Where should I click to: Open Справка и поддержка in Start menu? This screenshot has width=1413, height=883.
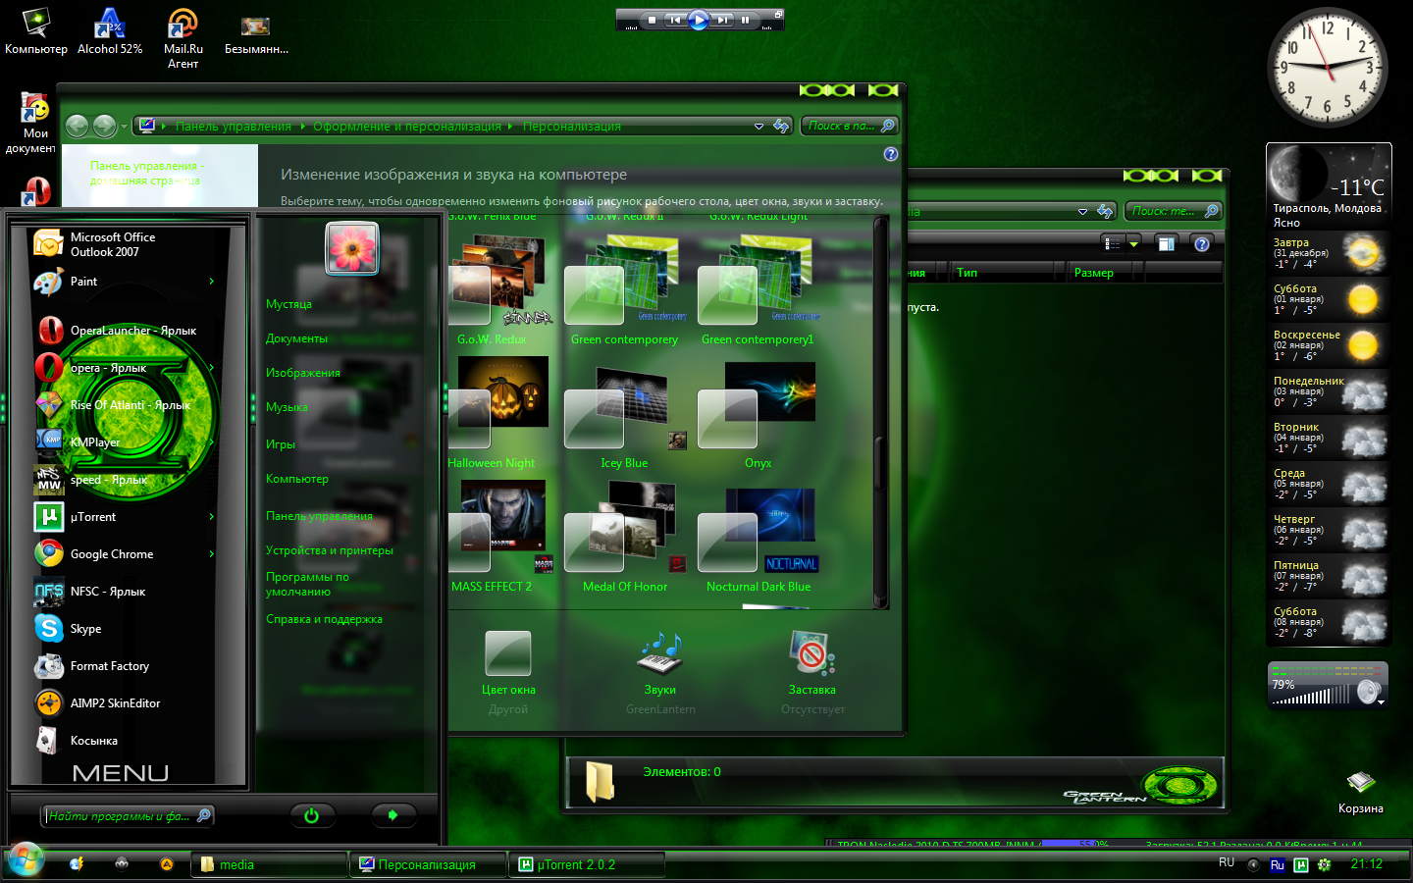[x=324, y=619]
